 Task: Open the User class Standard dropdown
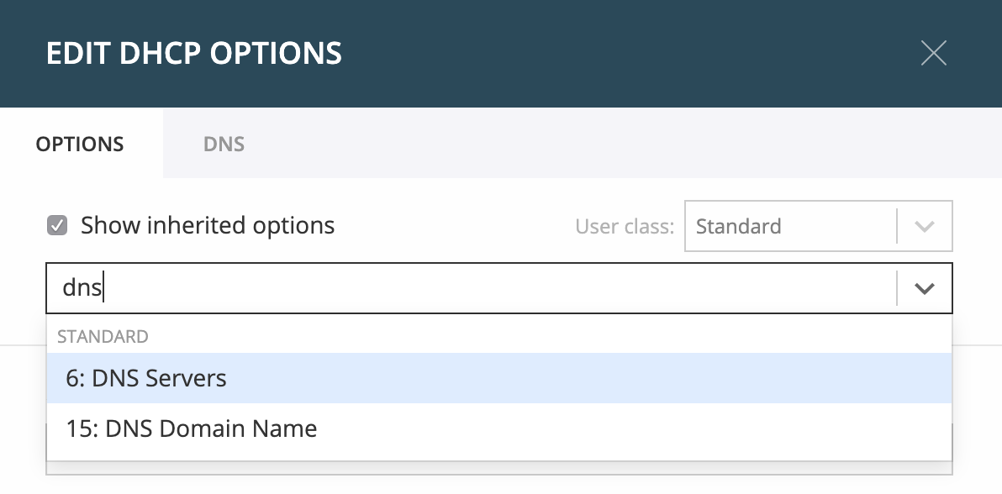(x=818, y=226)
